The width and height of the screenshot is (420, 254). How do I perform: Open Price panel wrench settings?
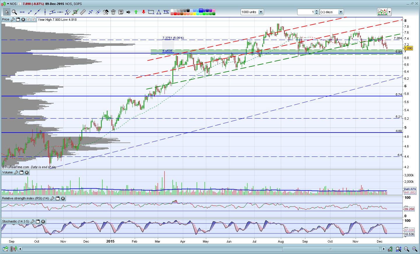pos(13,19)
